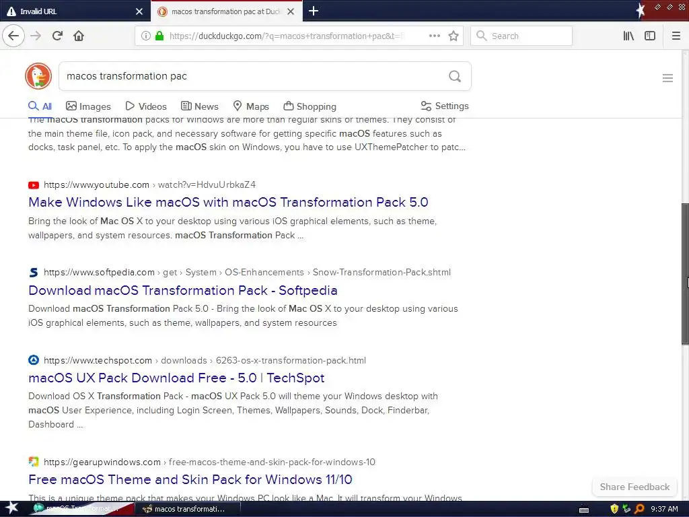Click the page vertical scrollbar thumb
689x517 pixels.
point(685,274)
